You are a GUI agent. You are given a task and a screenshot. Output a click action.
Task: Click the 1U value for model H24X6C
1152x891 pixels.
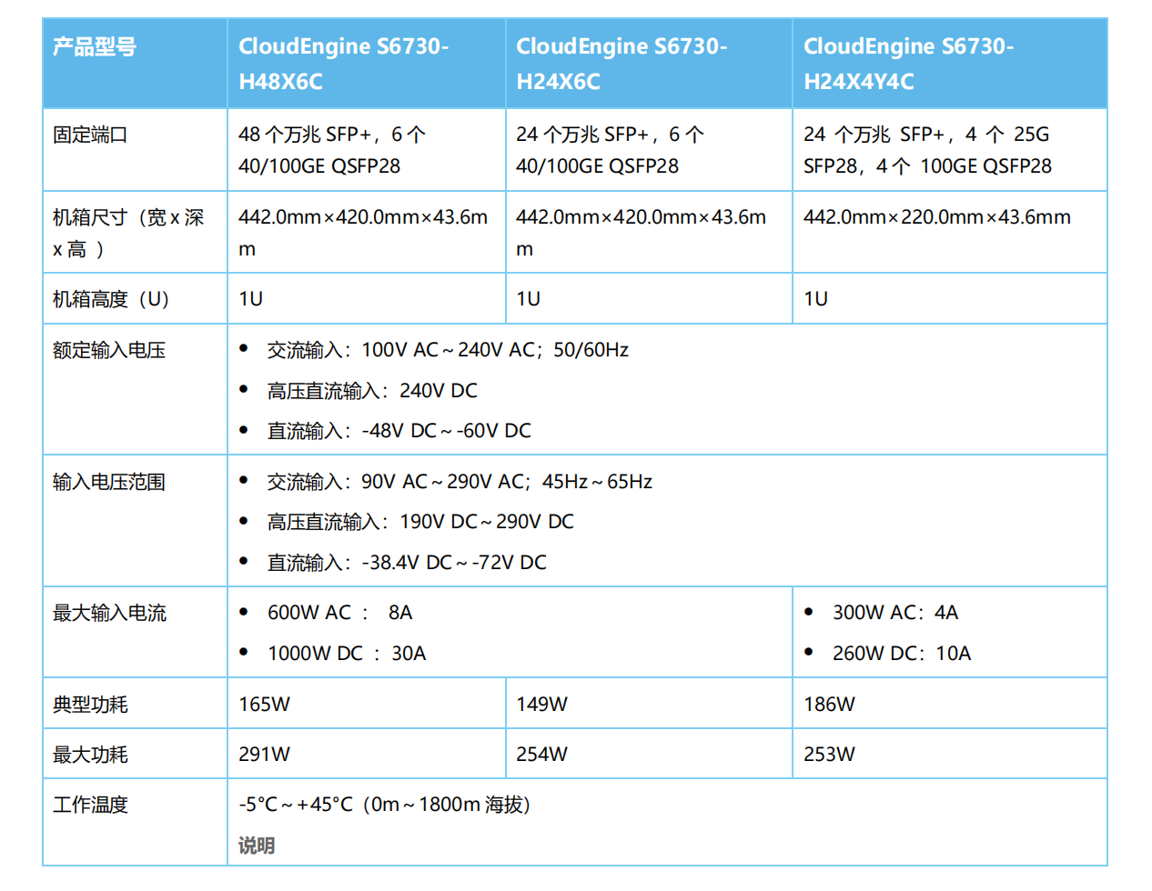(x=528, y=299)
